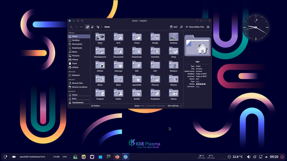This screenshot has height=161, width=287.
Task: Open Recent Locations in the sidebar
Action: click(79, 87)
